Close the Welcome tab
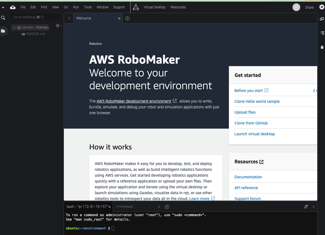Screen dimensions: 325x235 pos(119,18)
